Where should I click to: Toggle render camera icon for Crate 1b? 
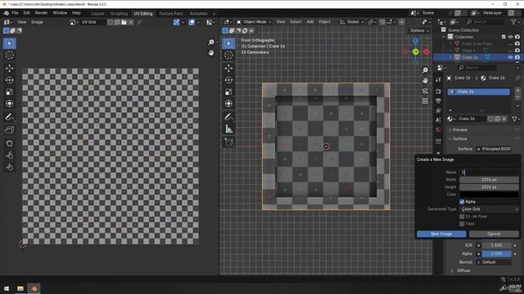(x=517, y=57)
